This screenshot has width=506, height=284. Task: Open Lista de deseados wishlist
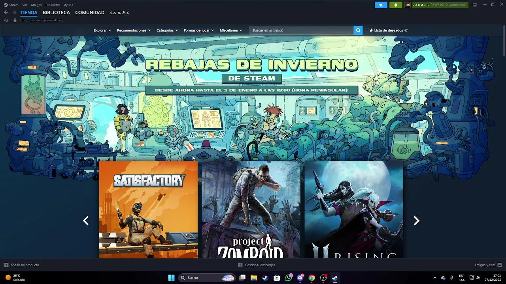(x=388, y=30)
